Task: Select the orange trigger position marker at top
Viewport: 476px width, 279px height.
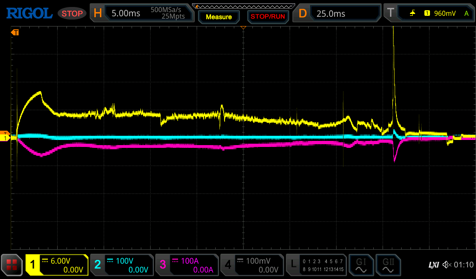Action: [x=243, y=28]
